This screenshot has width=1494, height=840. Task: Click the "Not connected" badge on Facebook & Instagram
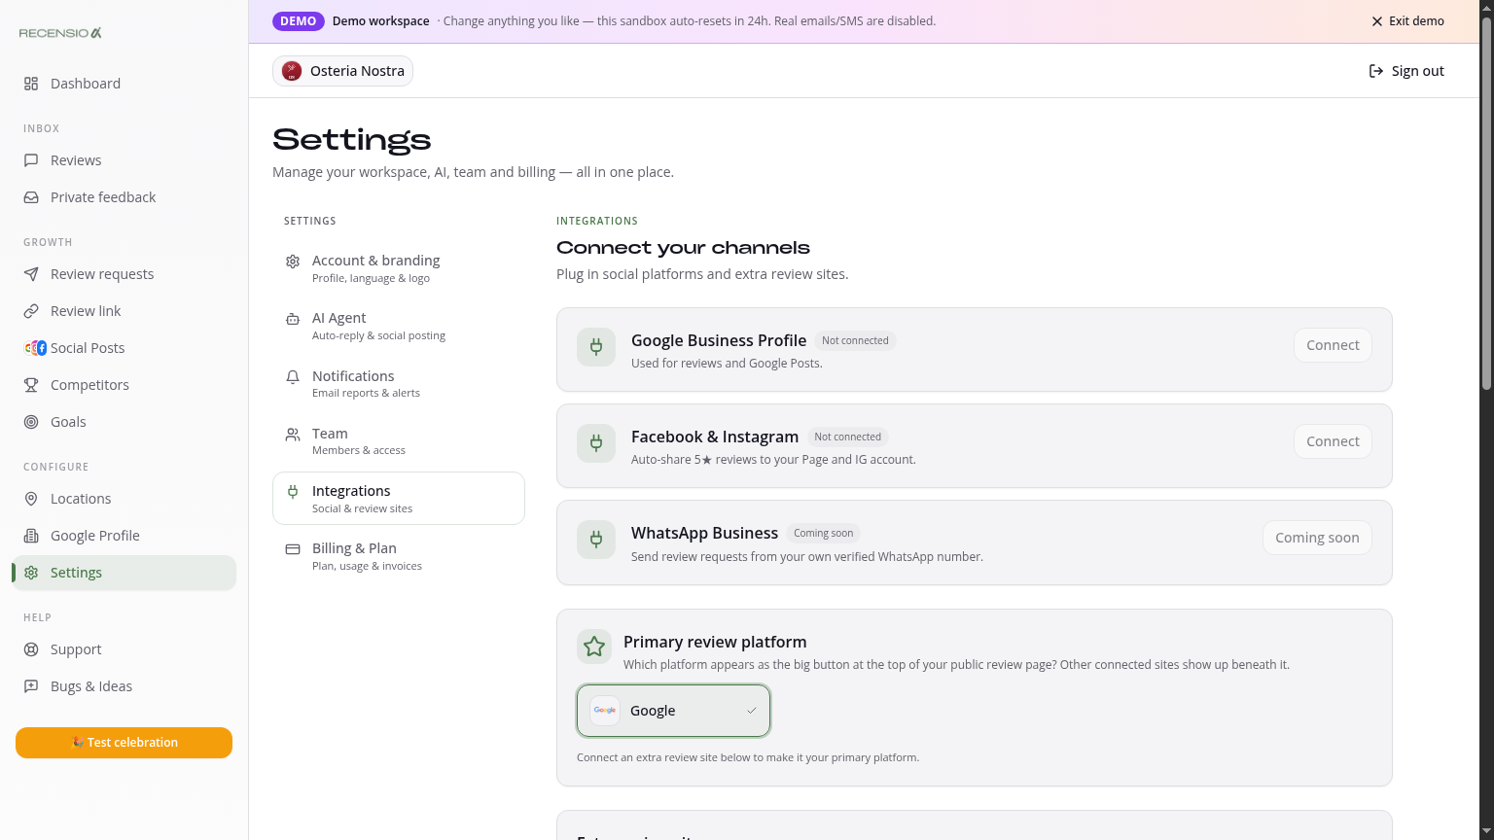(x=847, y=437)
